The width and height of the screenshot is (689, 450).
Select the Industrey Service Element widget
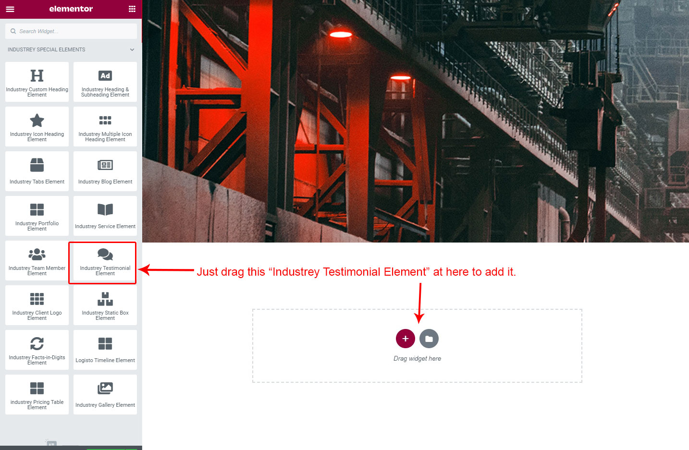[x=105, y=216]
